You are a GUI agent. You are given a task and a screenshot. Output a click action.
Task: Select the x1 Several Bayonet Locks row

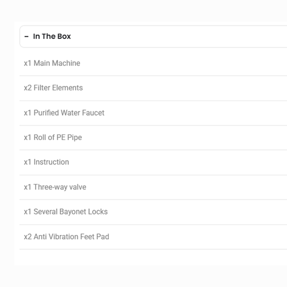(x=66, y=212)
